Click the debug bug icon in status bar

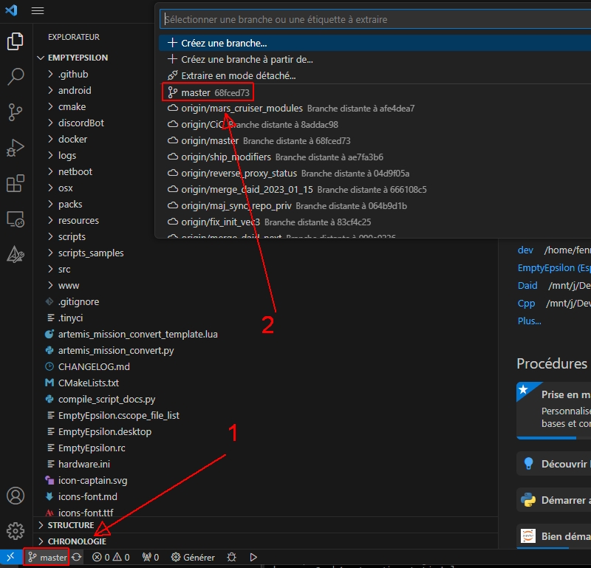232,557
